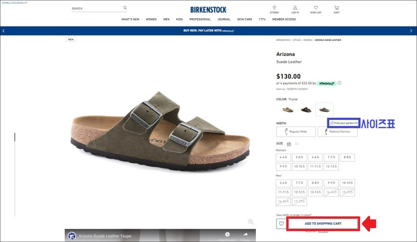Open the Professional menu

[200, 20]
